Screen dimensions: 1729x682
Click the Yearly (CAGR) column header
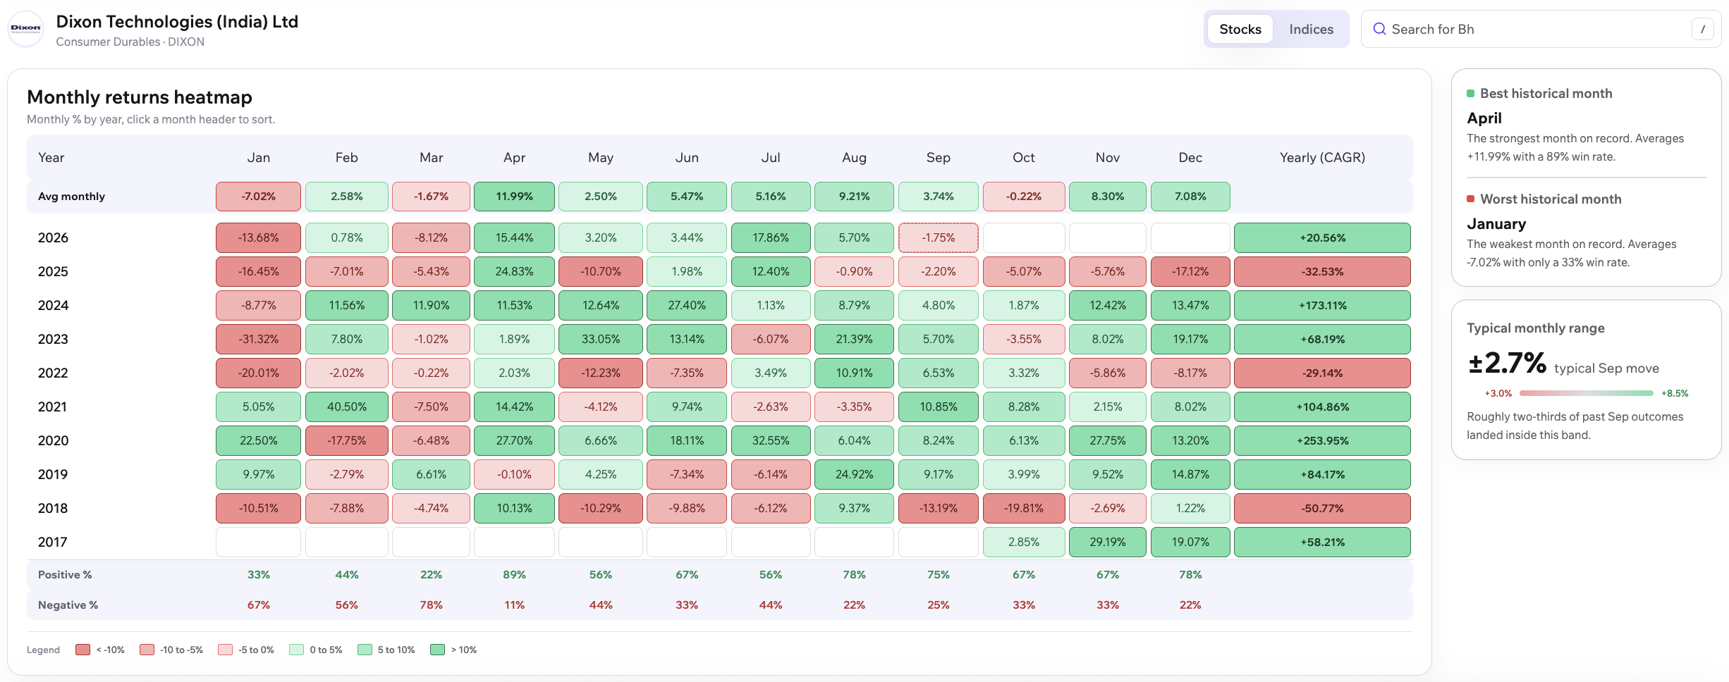1322,157
